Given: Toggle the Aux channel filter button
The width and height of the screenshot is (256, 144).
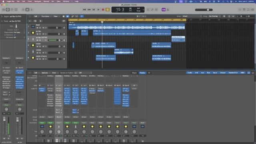Looking at the screenshot, I should click(x=203, y=73).
